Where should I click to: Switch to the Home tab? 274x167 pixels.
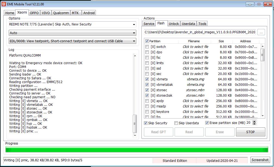pos(10,13)
